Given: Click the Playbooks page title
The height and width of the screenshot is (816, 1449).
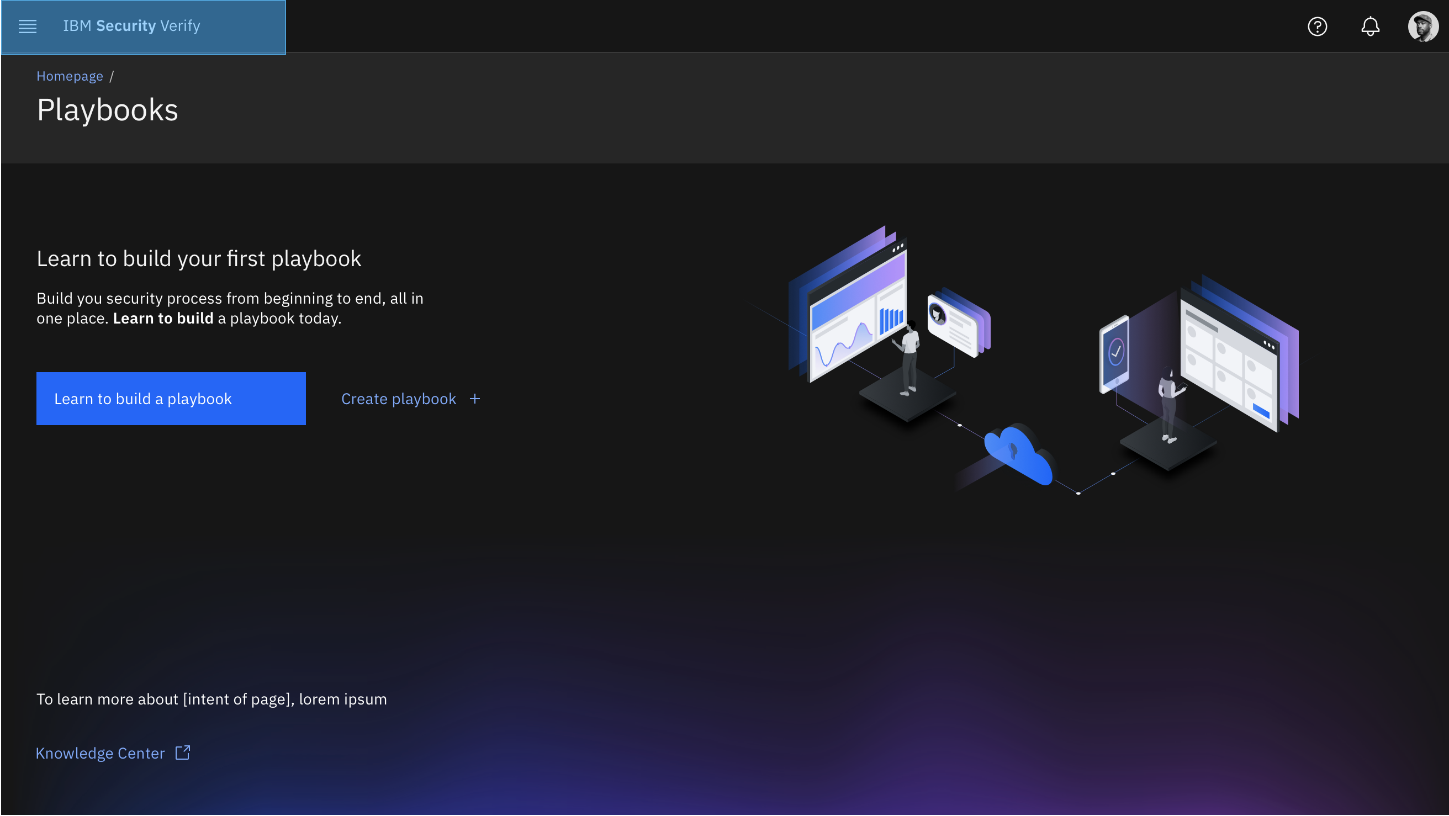Looking at the screenshot, I should 108,110.
